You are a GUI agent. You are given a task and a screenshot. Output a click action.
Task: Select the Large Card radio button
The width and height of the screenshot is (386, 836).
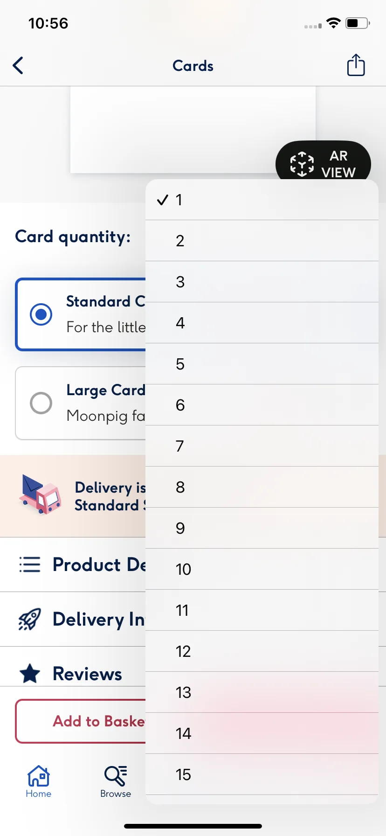[41, 403]
